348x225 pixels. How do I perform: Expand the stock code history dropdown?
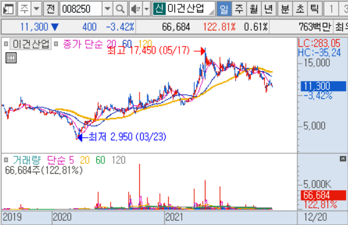click(107, 9)
